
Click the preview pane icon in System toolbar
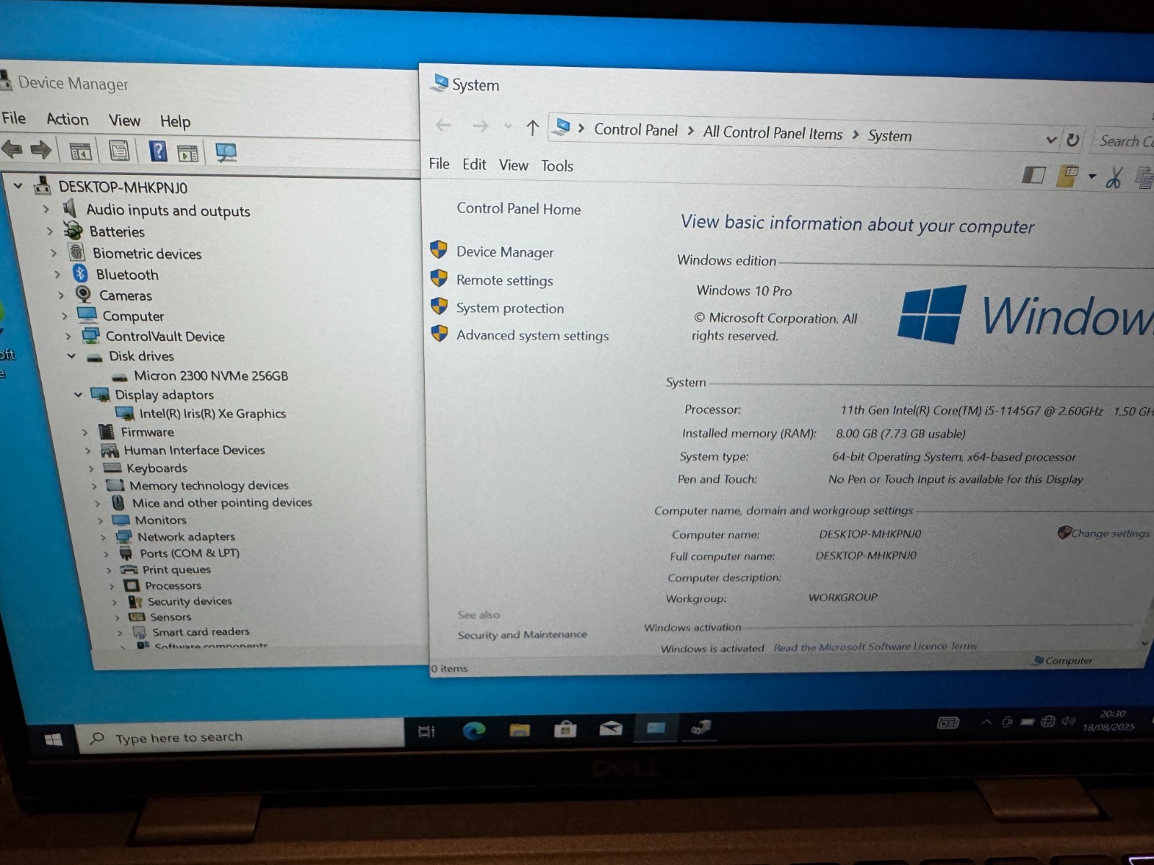[1034, 174]
